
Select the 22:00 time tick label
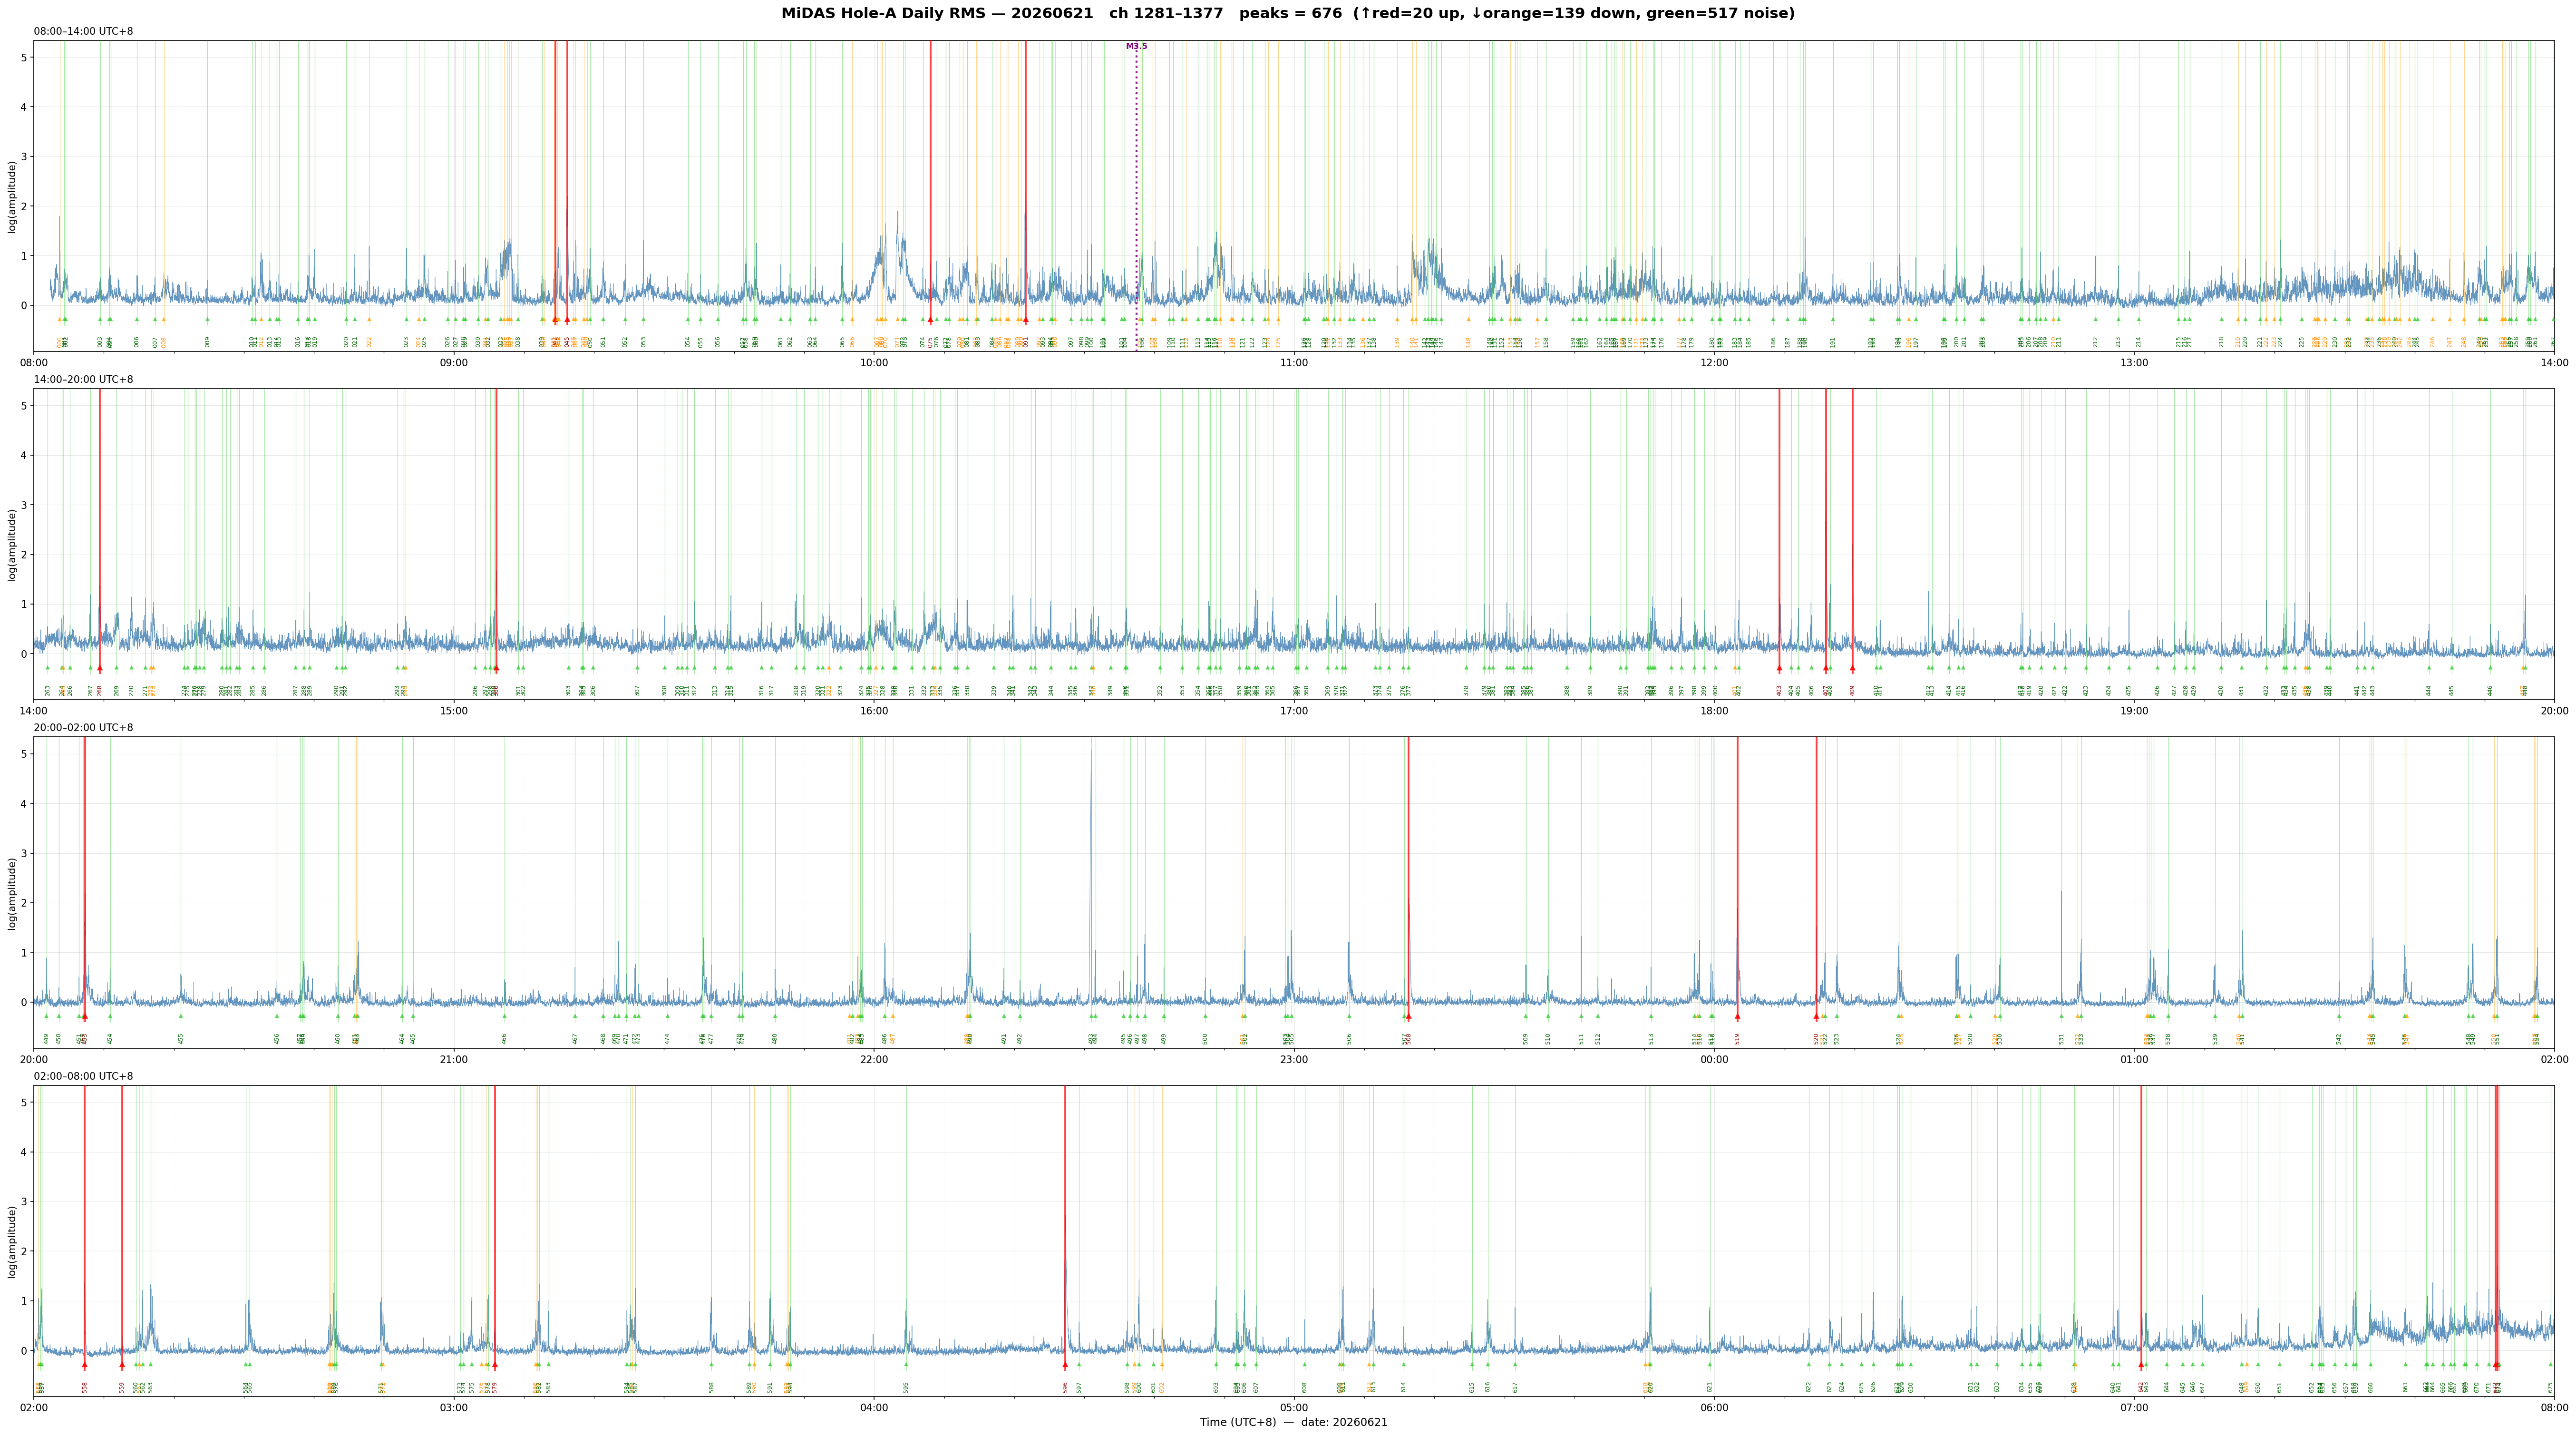pyautogui.click(x=874, y=1059)
